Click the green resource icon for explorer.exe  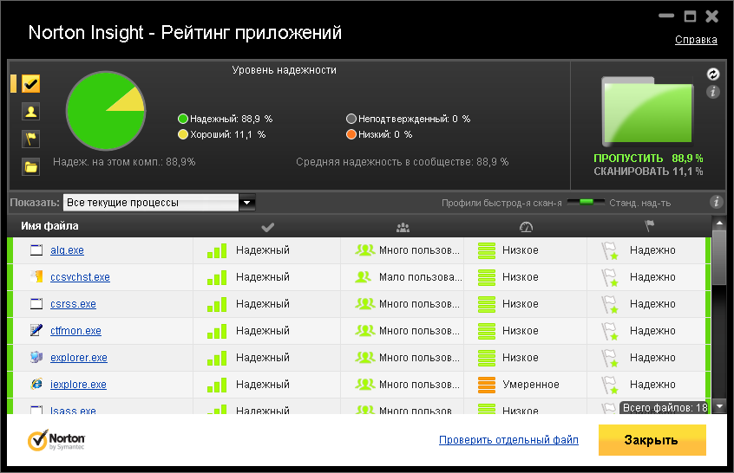pyautogui.click(x=487, y=358)
